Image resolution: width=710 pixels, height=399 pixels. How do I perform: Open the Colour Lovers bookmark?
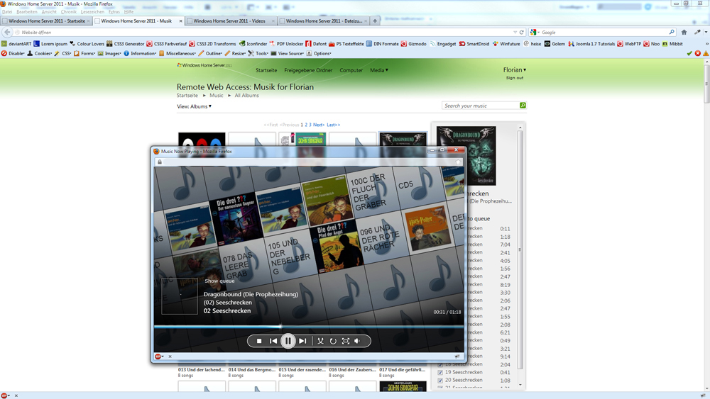coord(87,44)
